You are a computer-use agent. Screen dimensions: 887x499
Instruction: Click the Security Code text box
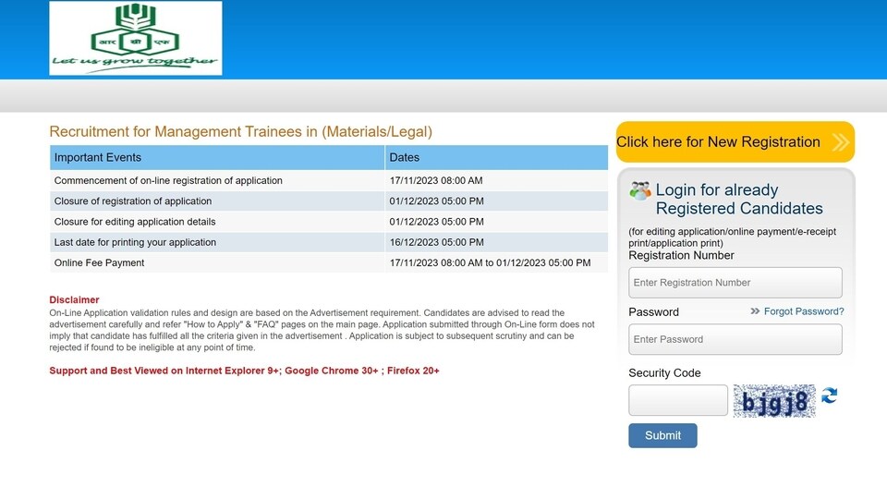point(677,400)
